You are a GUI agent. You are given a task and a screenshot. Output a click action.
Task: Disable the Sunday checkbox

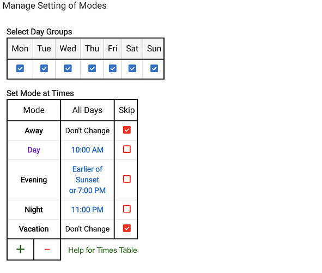(154, 68)
